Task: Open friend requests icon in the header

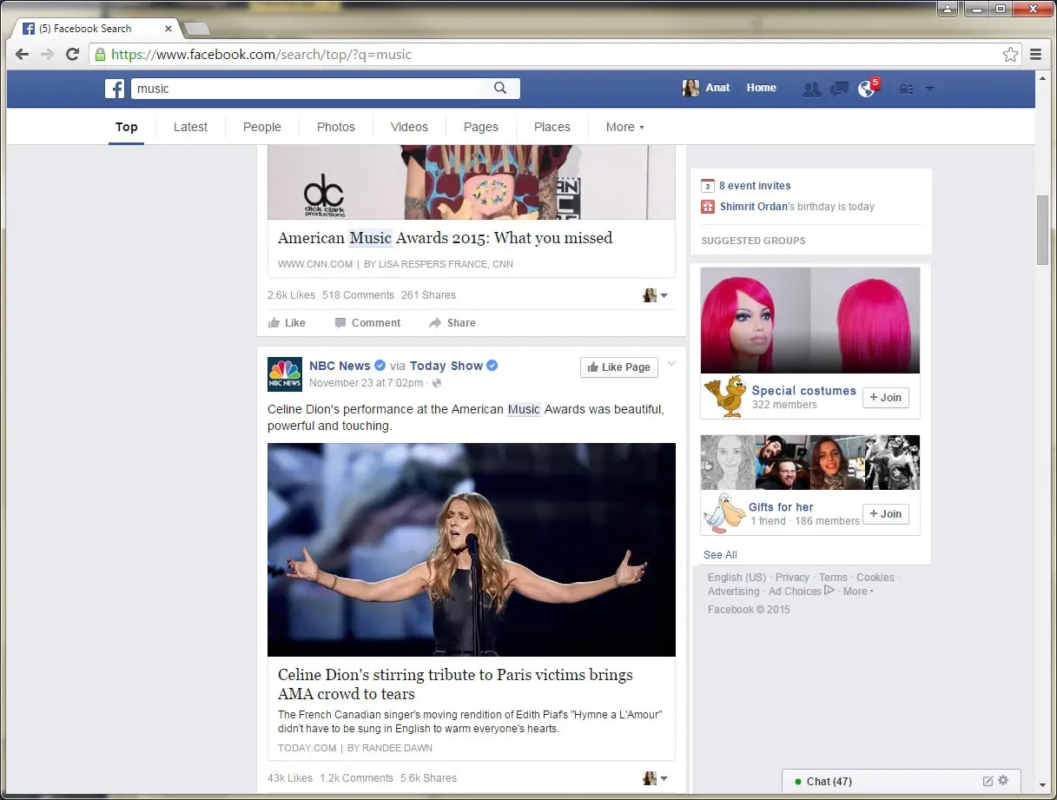Action: (812, 89)
